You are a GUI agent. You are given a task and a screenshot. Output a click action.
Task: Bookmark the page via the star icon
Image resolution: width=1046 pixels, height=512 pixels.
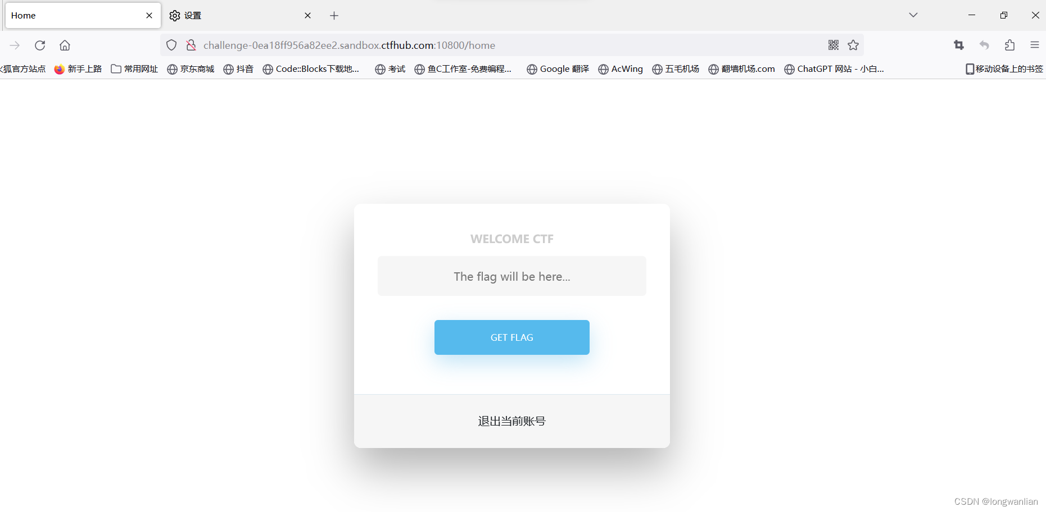coord(853,45)
